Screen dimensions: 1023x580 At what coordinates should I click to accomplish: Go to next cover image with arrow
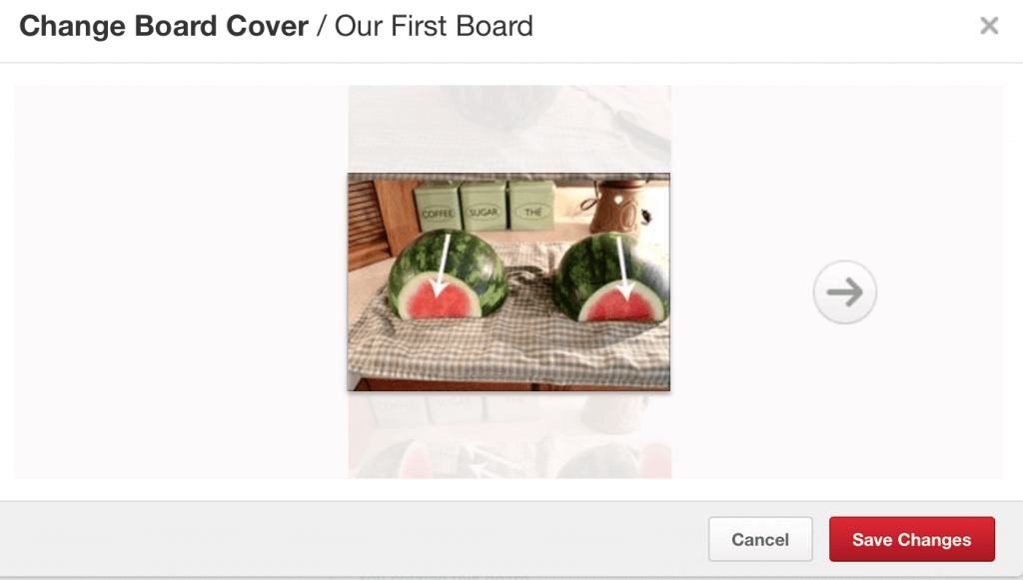pos(845,291)
